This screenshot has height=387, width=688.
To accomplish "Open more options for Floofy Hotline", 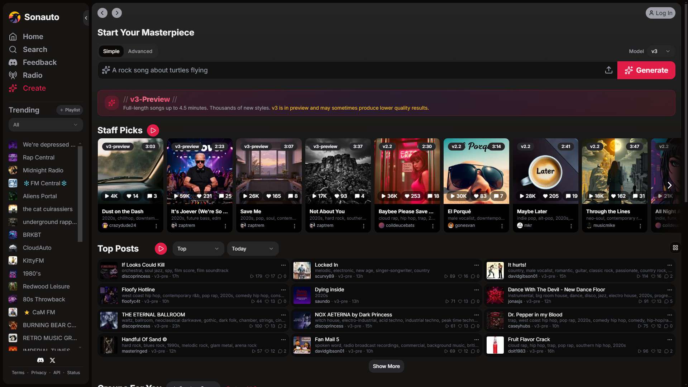I will (x=283, y=290).
